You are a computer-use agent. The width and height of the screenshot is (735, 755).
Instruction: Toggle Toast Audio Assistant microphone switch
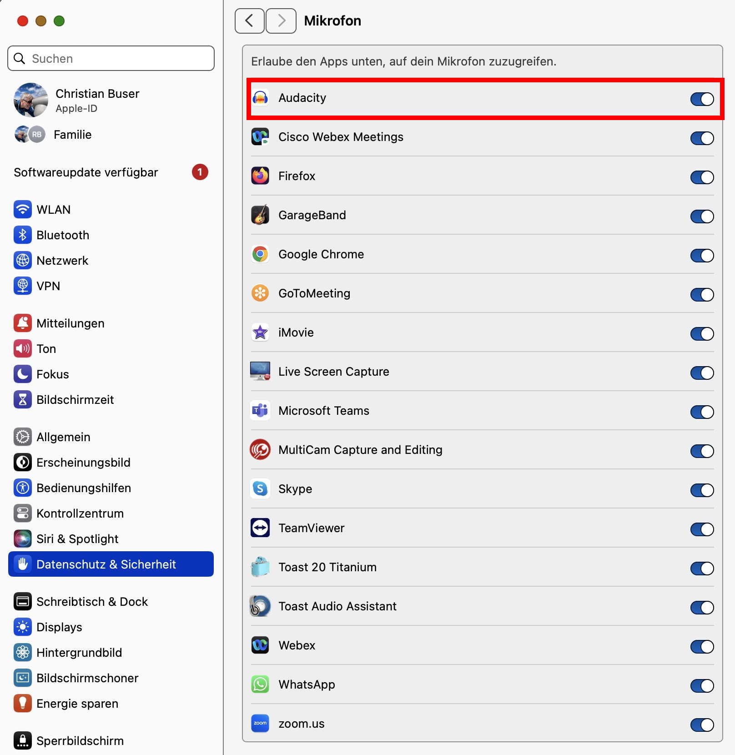point(702,607)
